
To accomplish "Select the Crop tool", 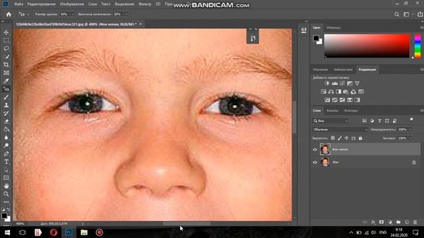I will click(x=6, y=65).
